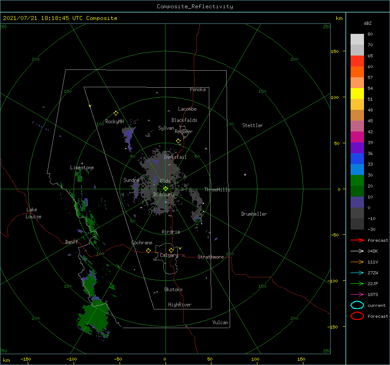
Task: Select the blue 33-36 dBZ swatch
Action: [357, 159]
